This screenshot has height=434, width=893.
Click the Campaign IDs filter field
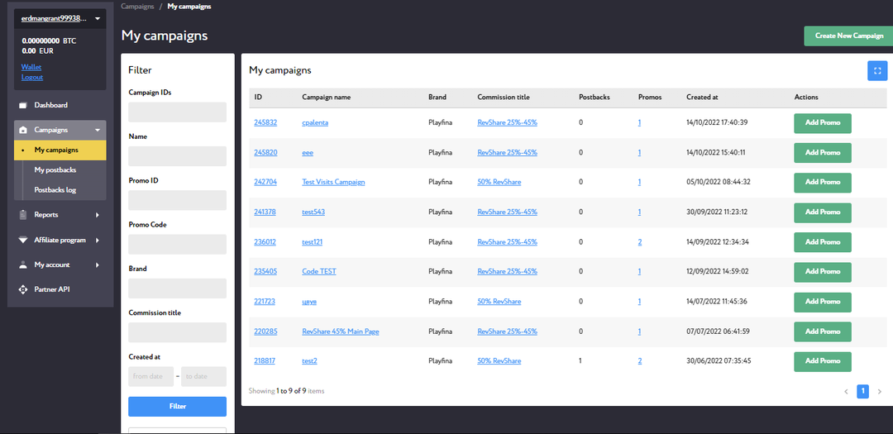[x=177, y=112]
